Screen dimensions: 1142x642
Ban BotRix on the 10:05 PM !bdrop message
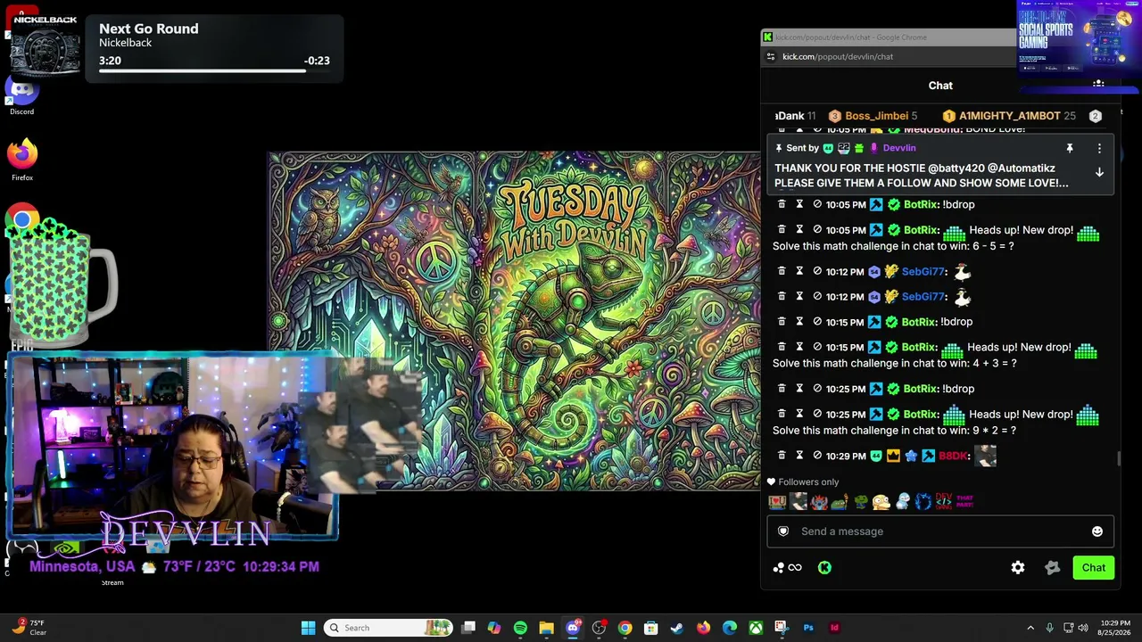(817, 204)
